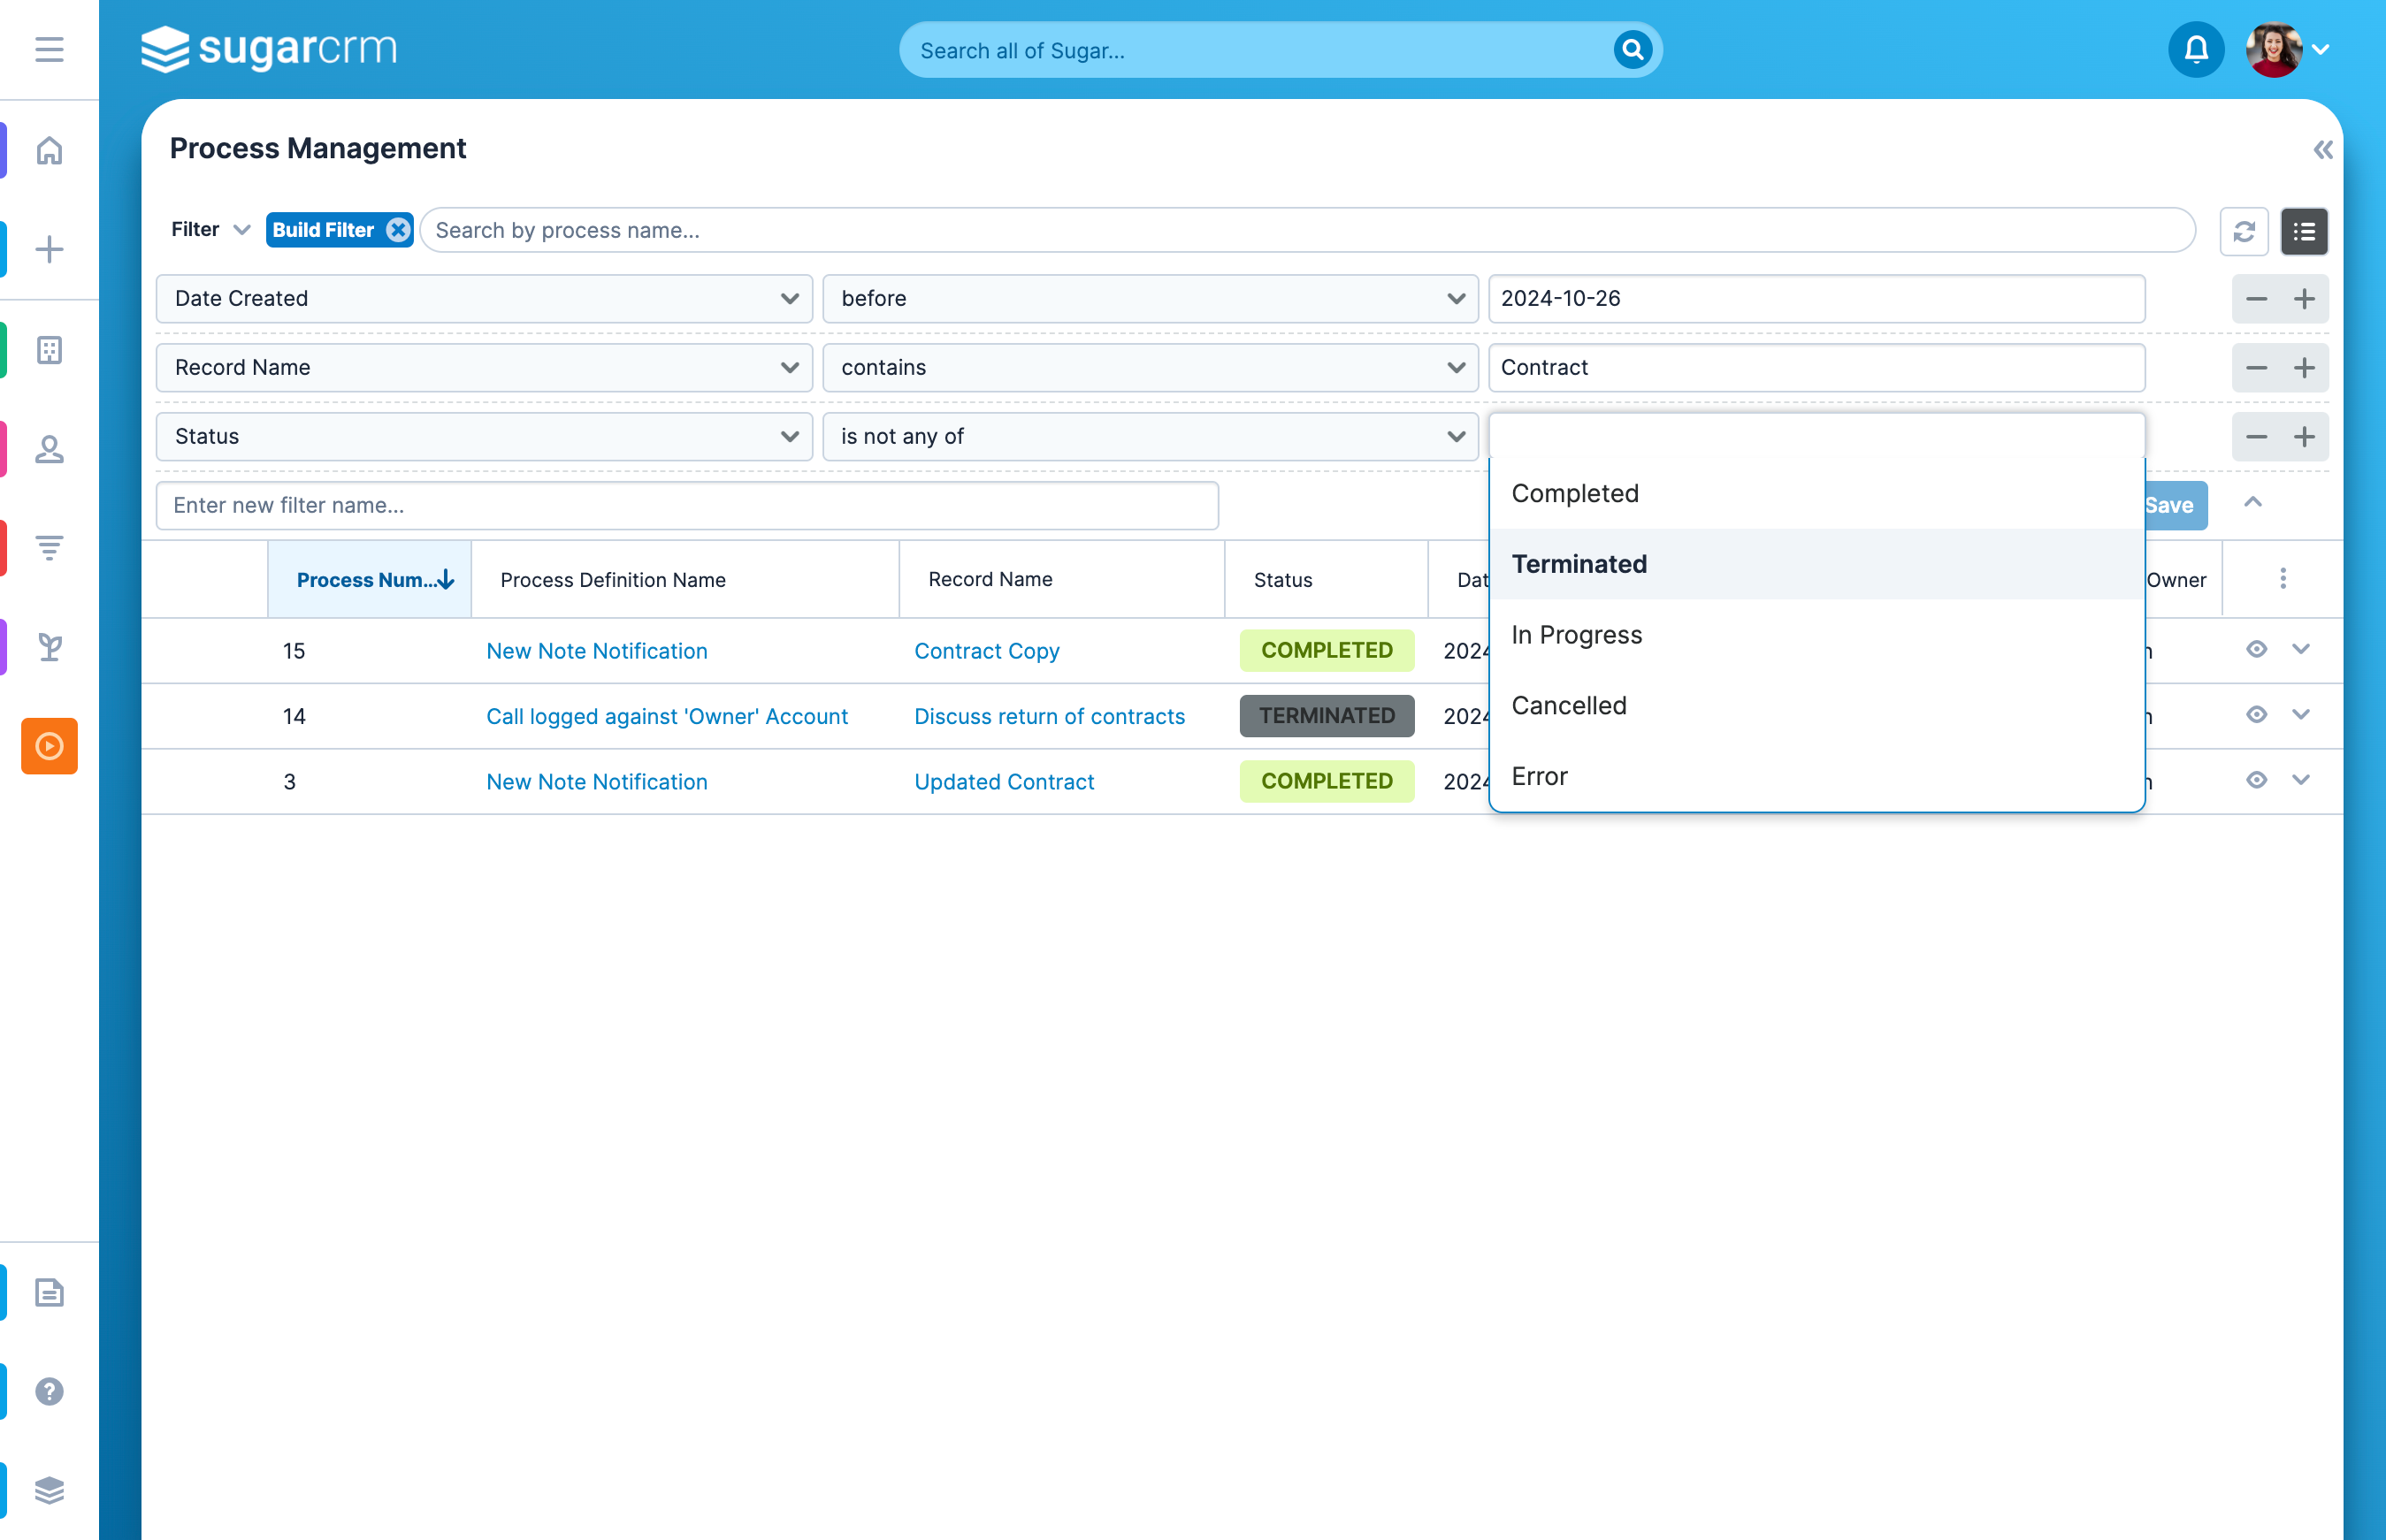The image size is (2386, 1540).
Task: Select Terminated from status options
Action: coord(1816,564)
